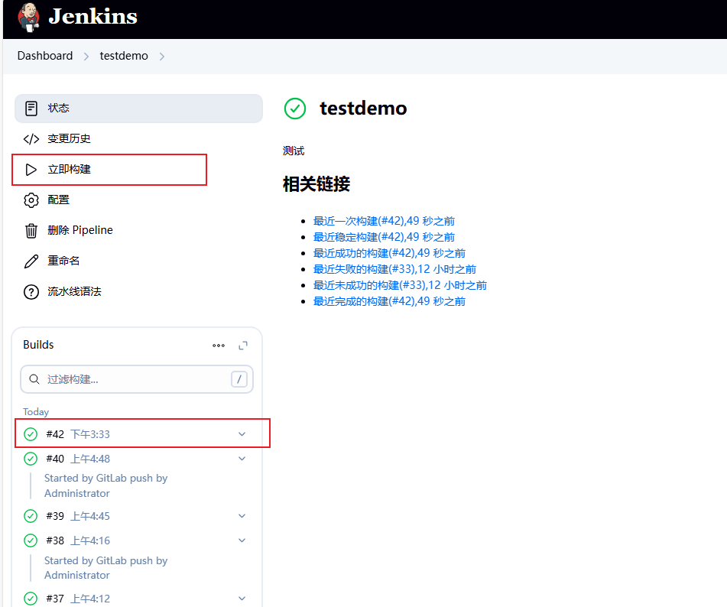Click the 变更历史 code icon
727x607 pixels.
coord(31,138)
